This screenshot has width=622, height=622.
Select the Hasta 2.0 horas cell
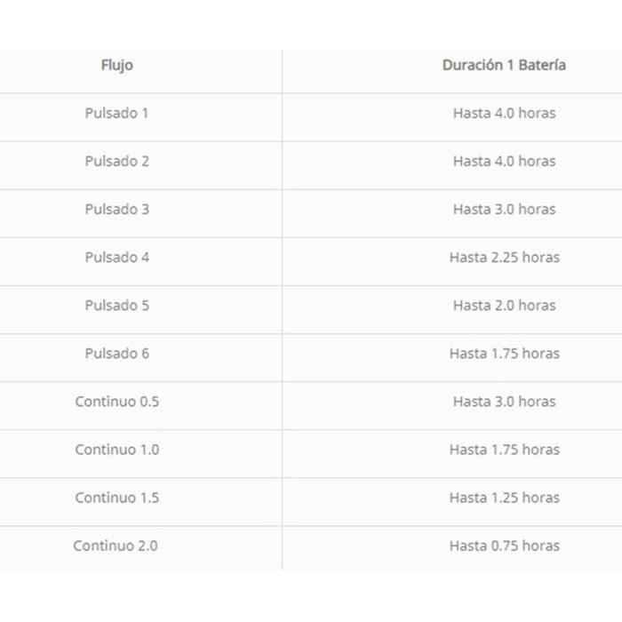point(504,306)
